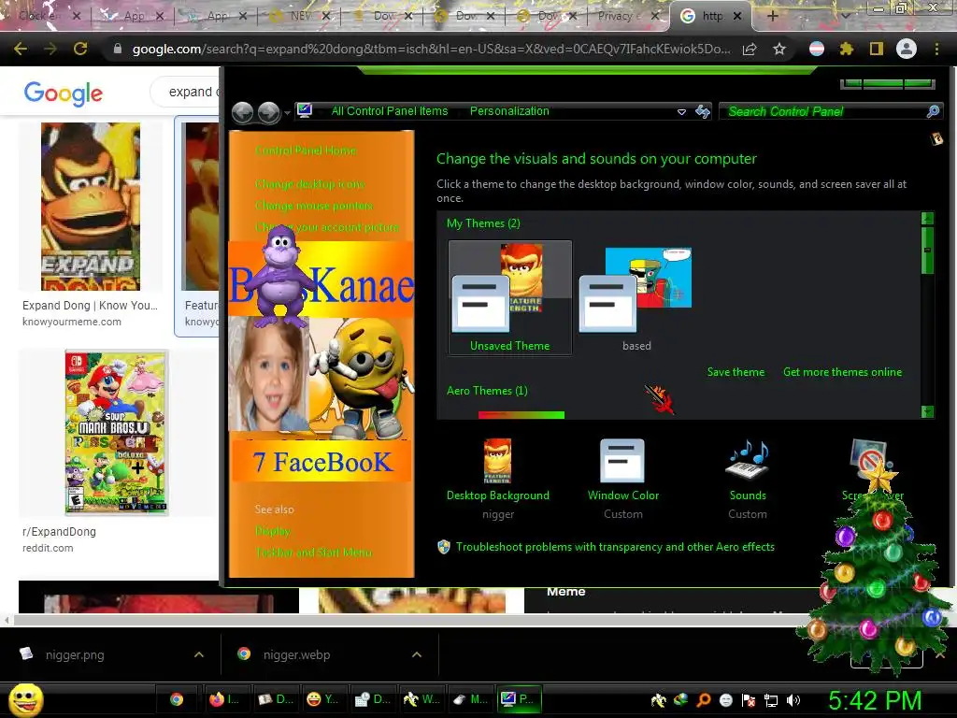Expand options for the .png download
The image size is (957, 718).
199,654
